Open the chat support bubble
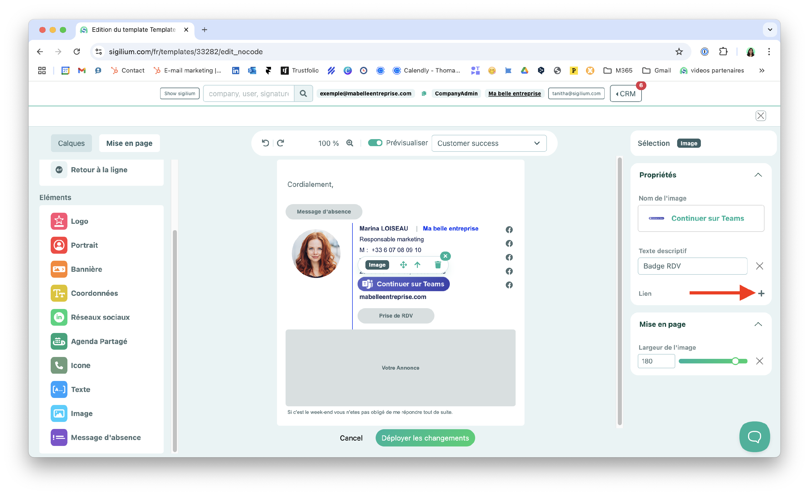This screenshot has height=495, width=809. point(754,436)
